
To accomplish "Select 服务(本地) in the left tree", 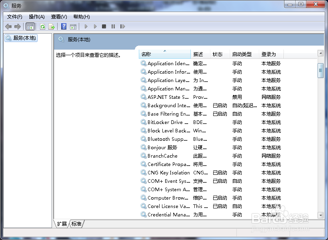I will click(x=21, y=38).
